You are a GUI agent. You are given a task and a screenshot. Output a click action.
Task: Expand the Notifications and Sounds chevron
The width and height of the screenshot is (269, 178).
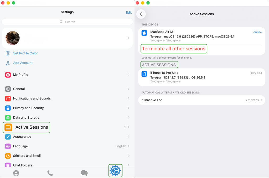coord(128,98)
